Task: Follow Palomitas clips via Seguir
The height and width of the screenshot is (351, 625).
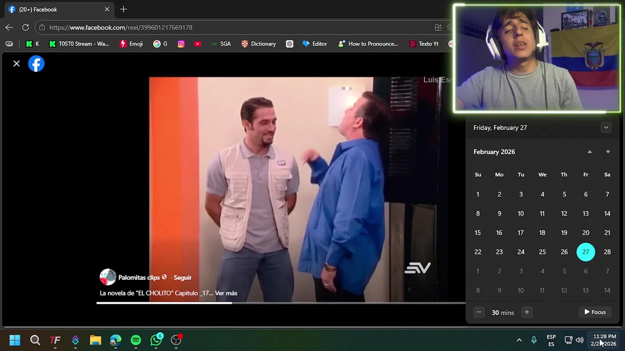Action: [183, 277]
